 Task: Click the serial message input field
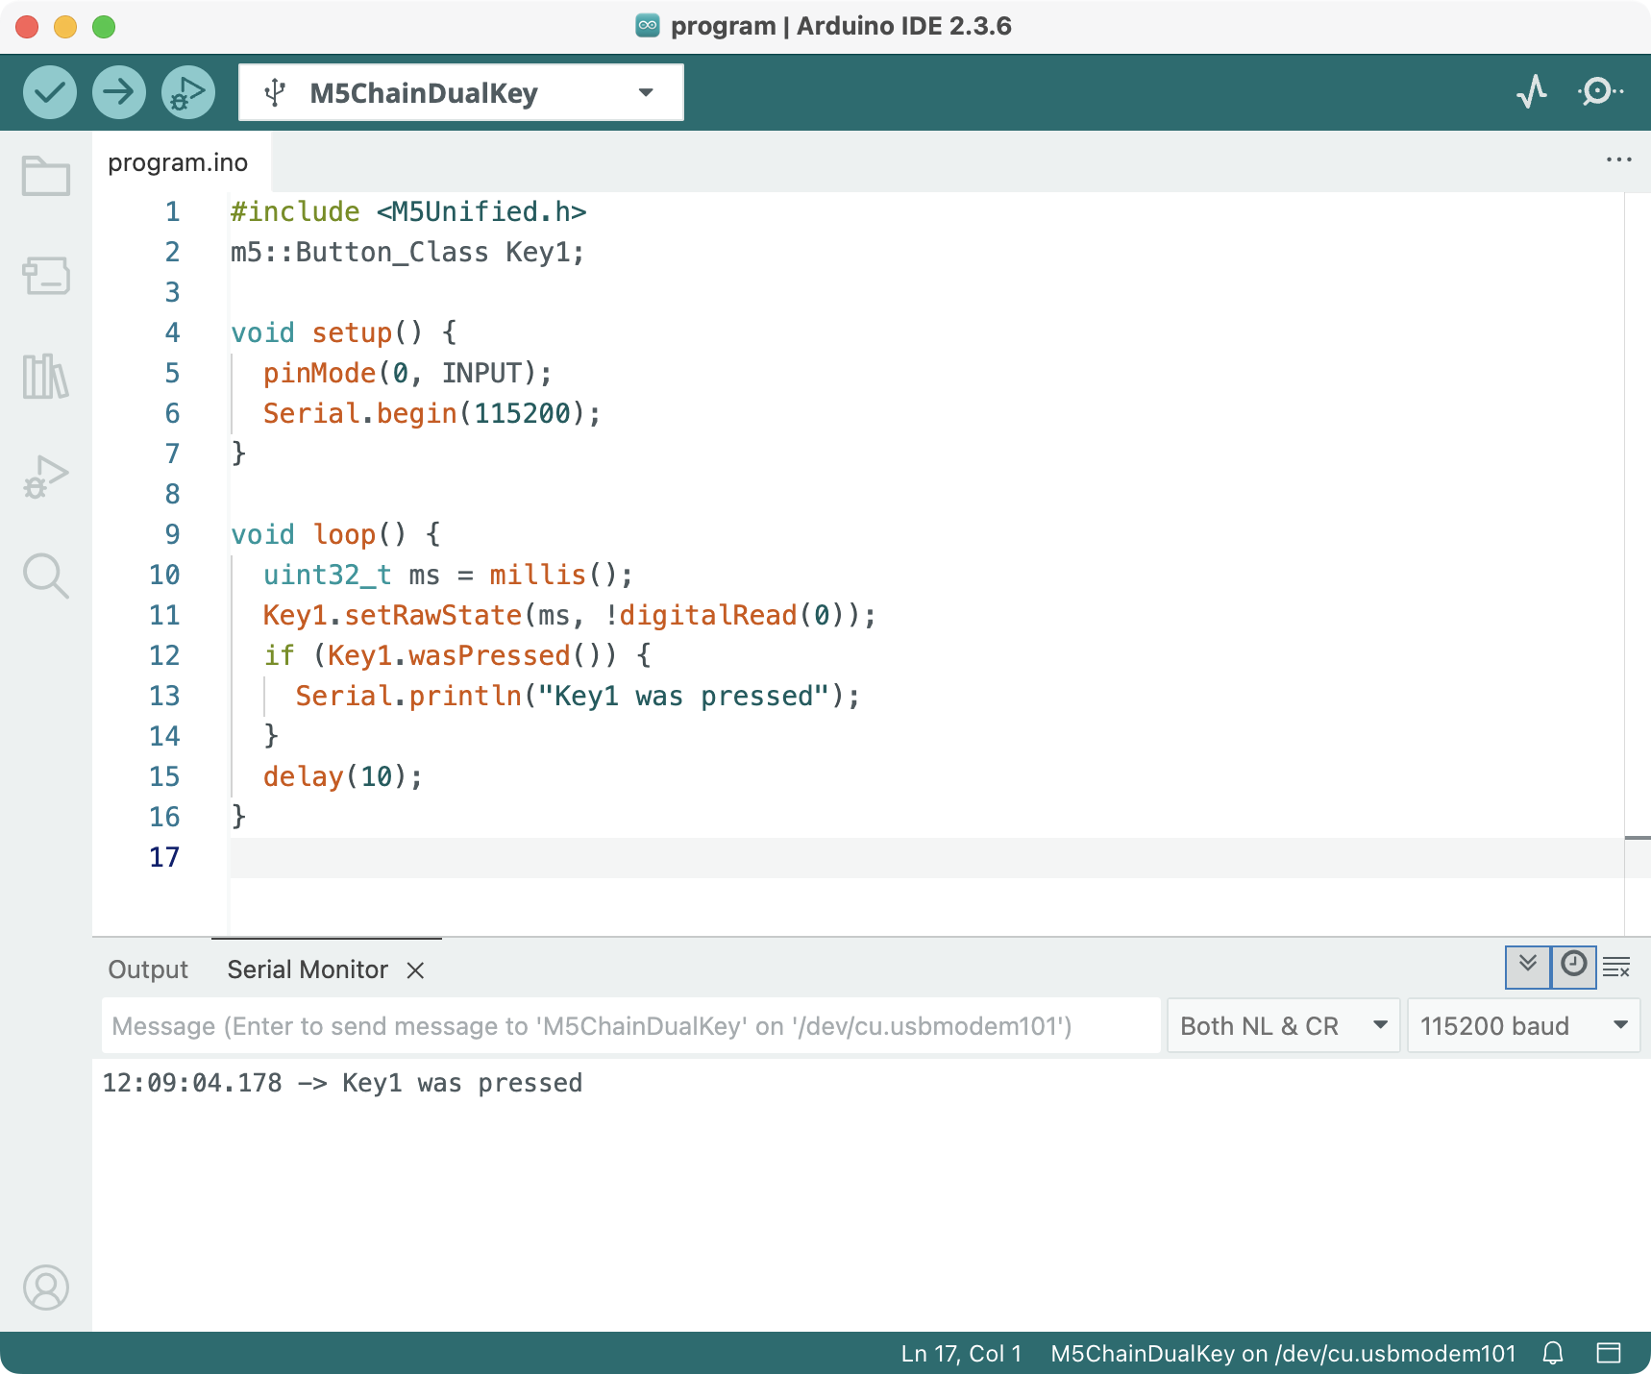630,1026
